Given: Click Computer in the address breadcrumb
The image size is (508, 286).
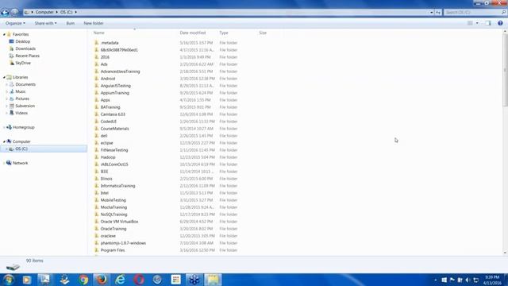Looking at the screenshot, I should 44,12.
